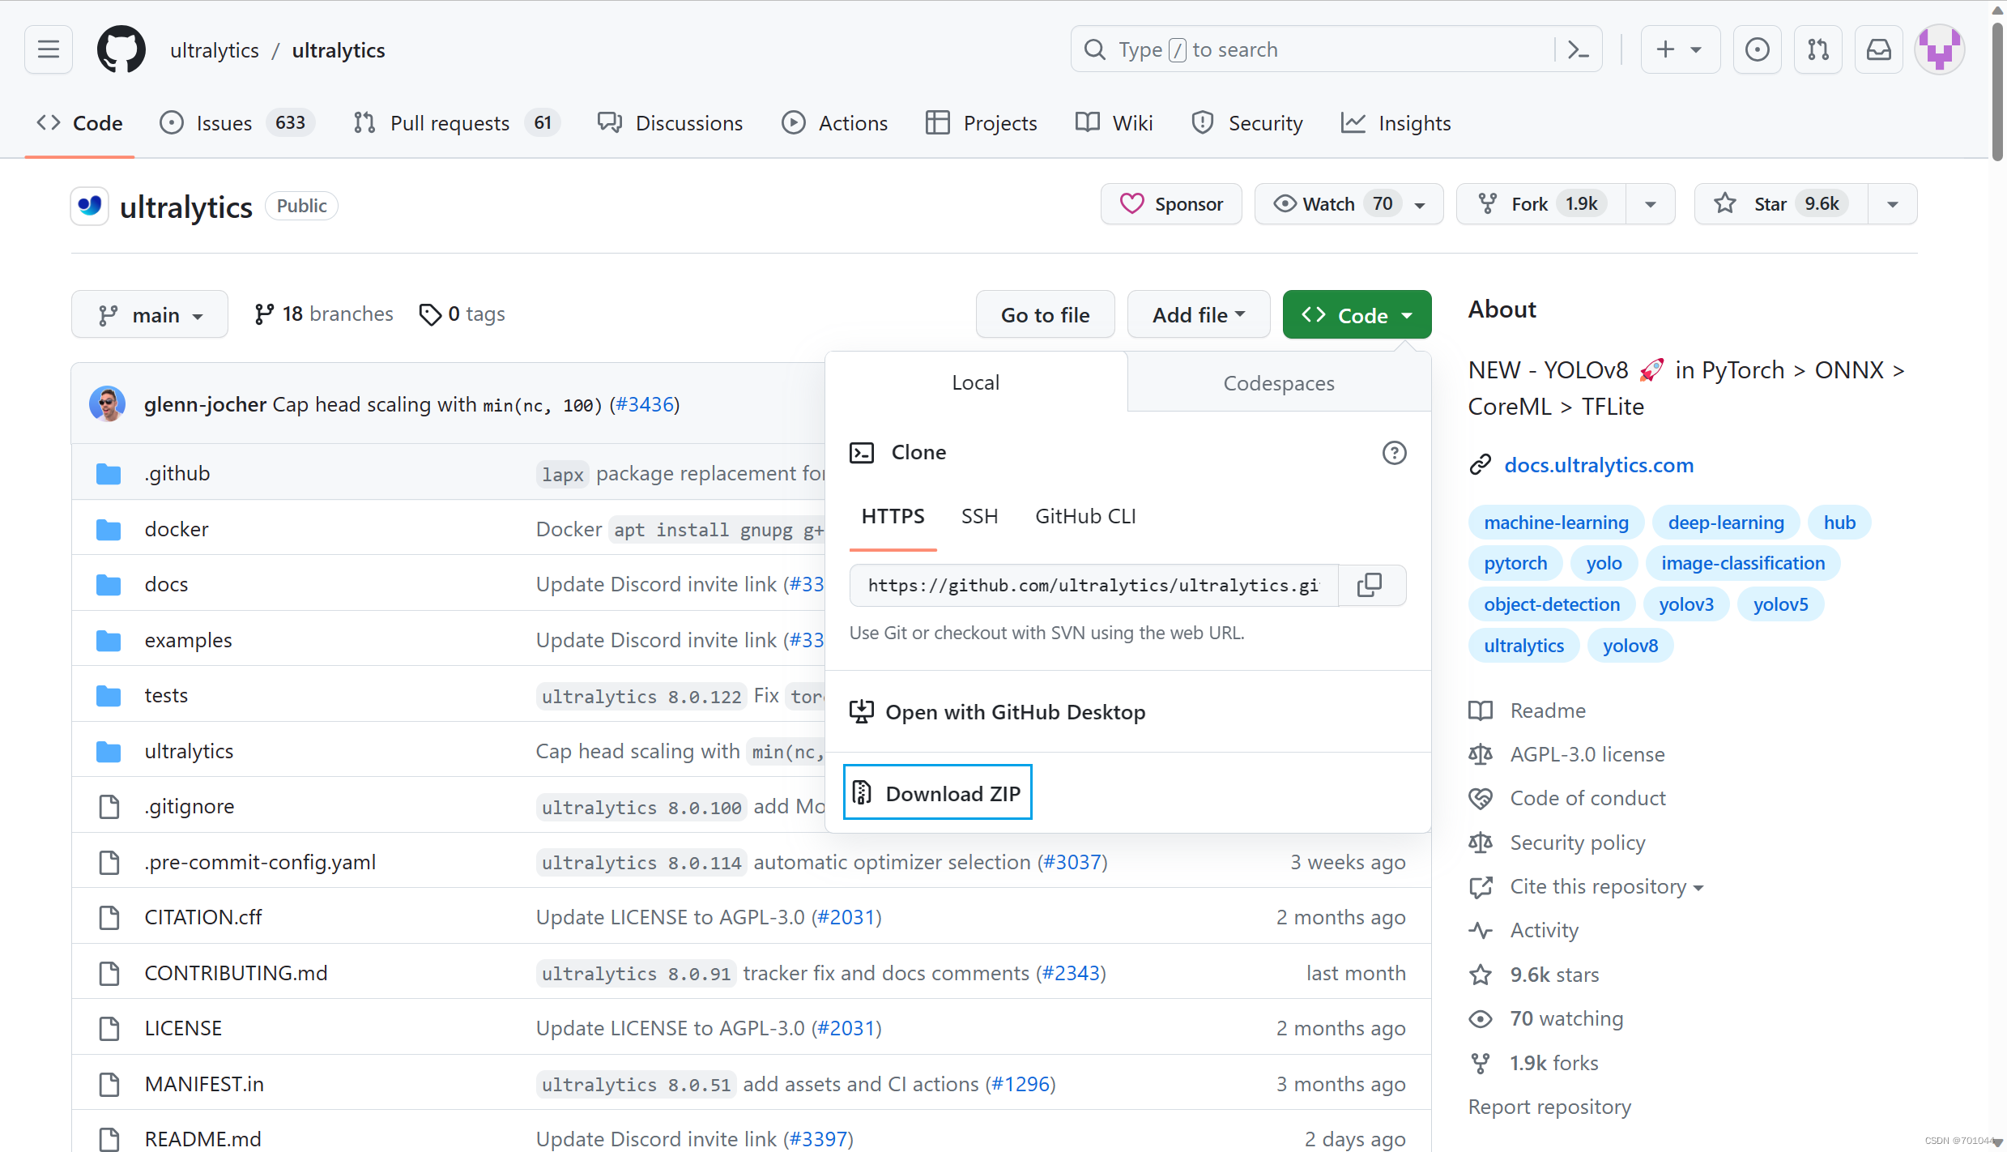Click Open with GitHub Desktop

(x=998, y=712)
